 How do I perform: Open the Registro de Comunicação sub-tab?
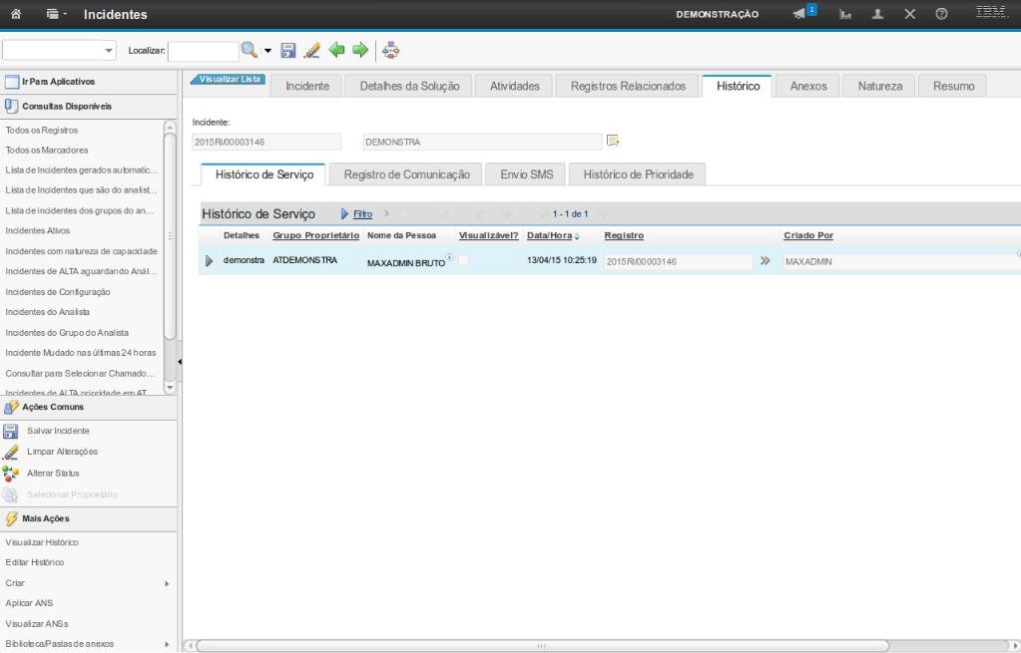(406, 174)
